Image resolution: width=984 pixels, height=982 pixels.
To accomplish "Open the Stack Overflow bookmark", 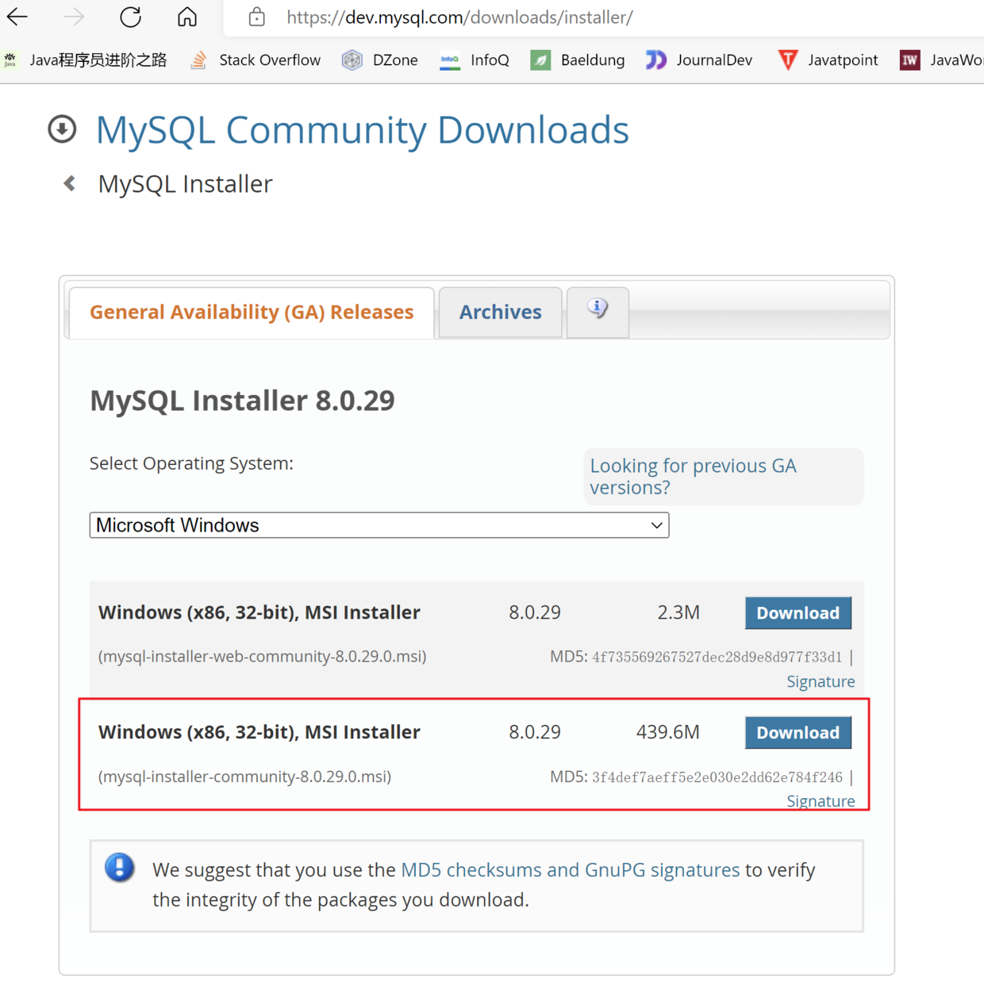I will (x=256, y=60).
